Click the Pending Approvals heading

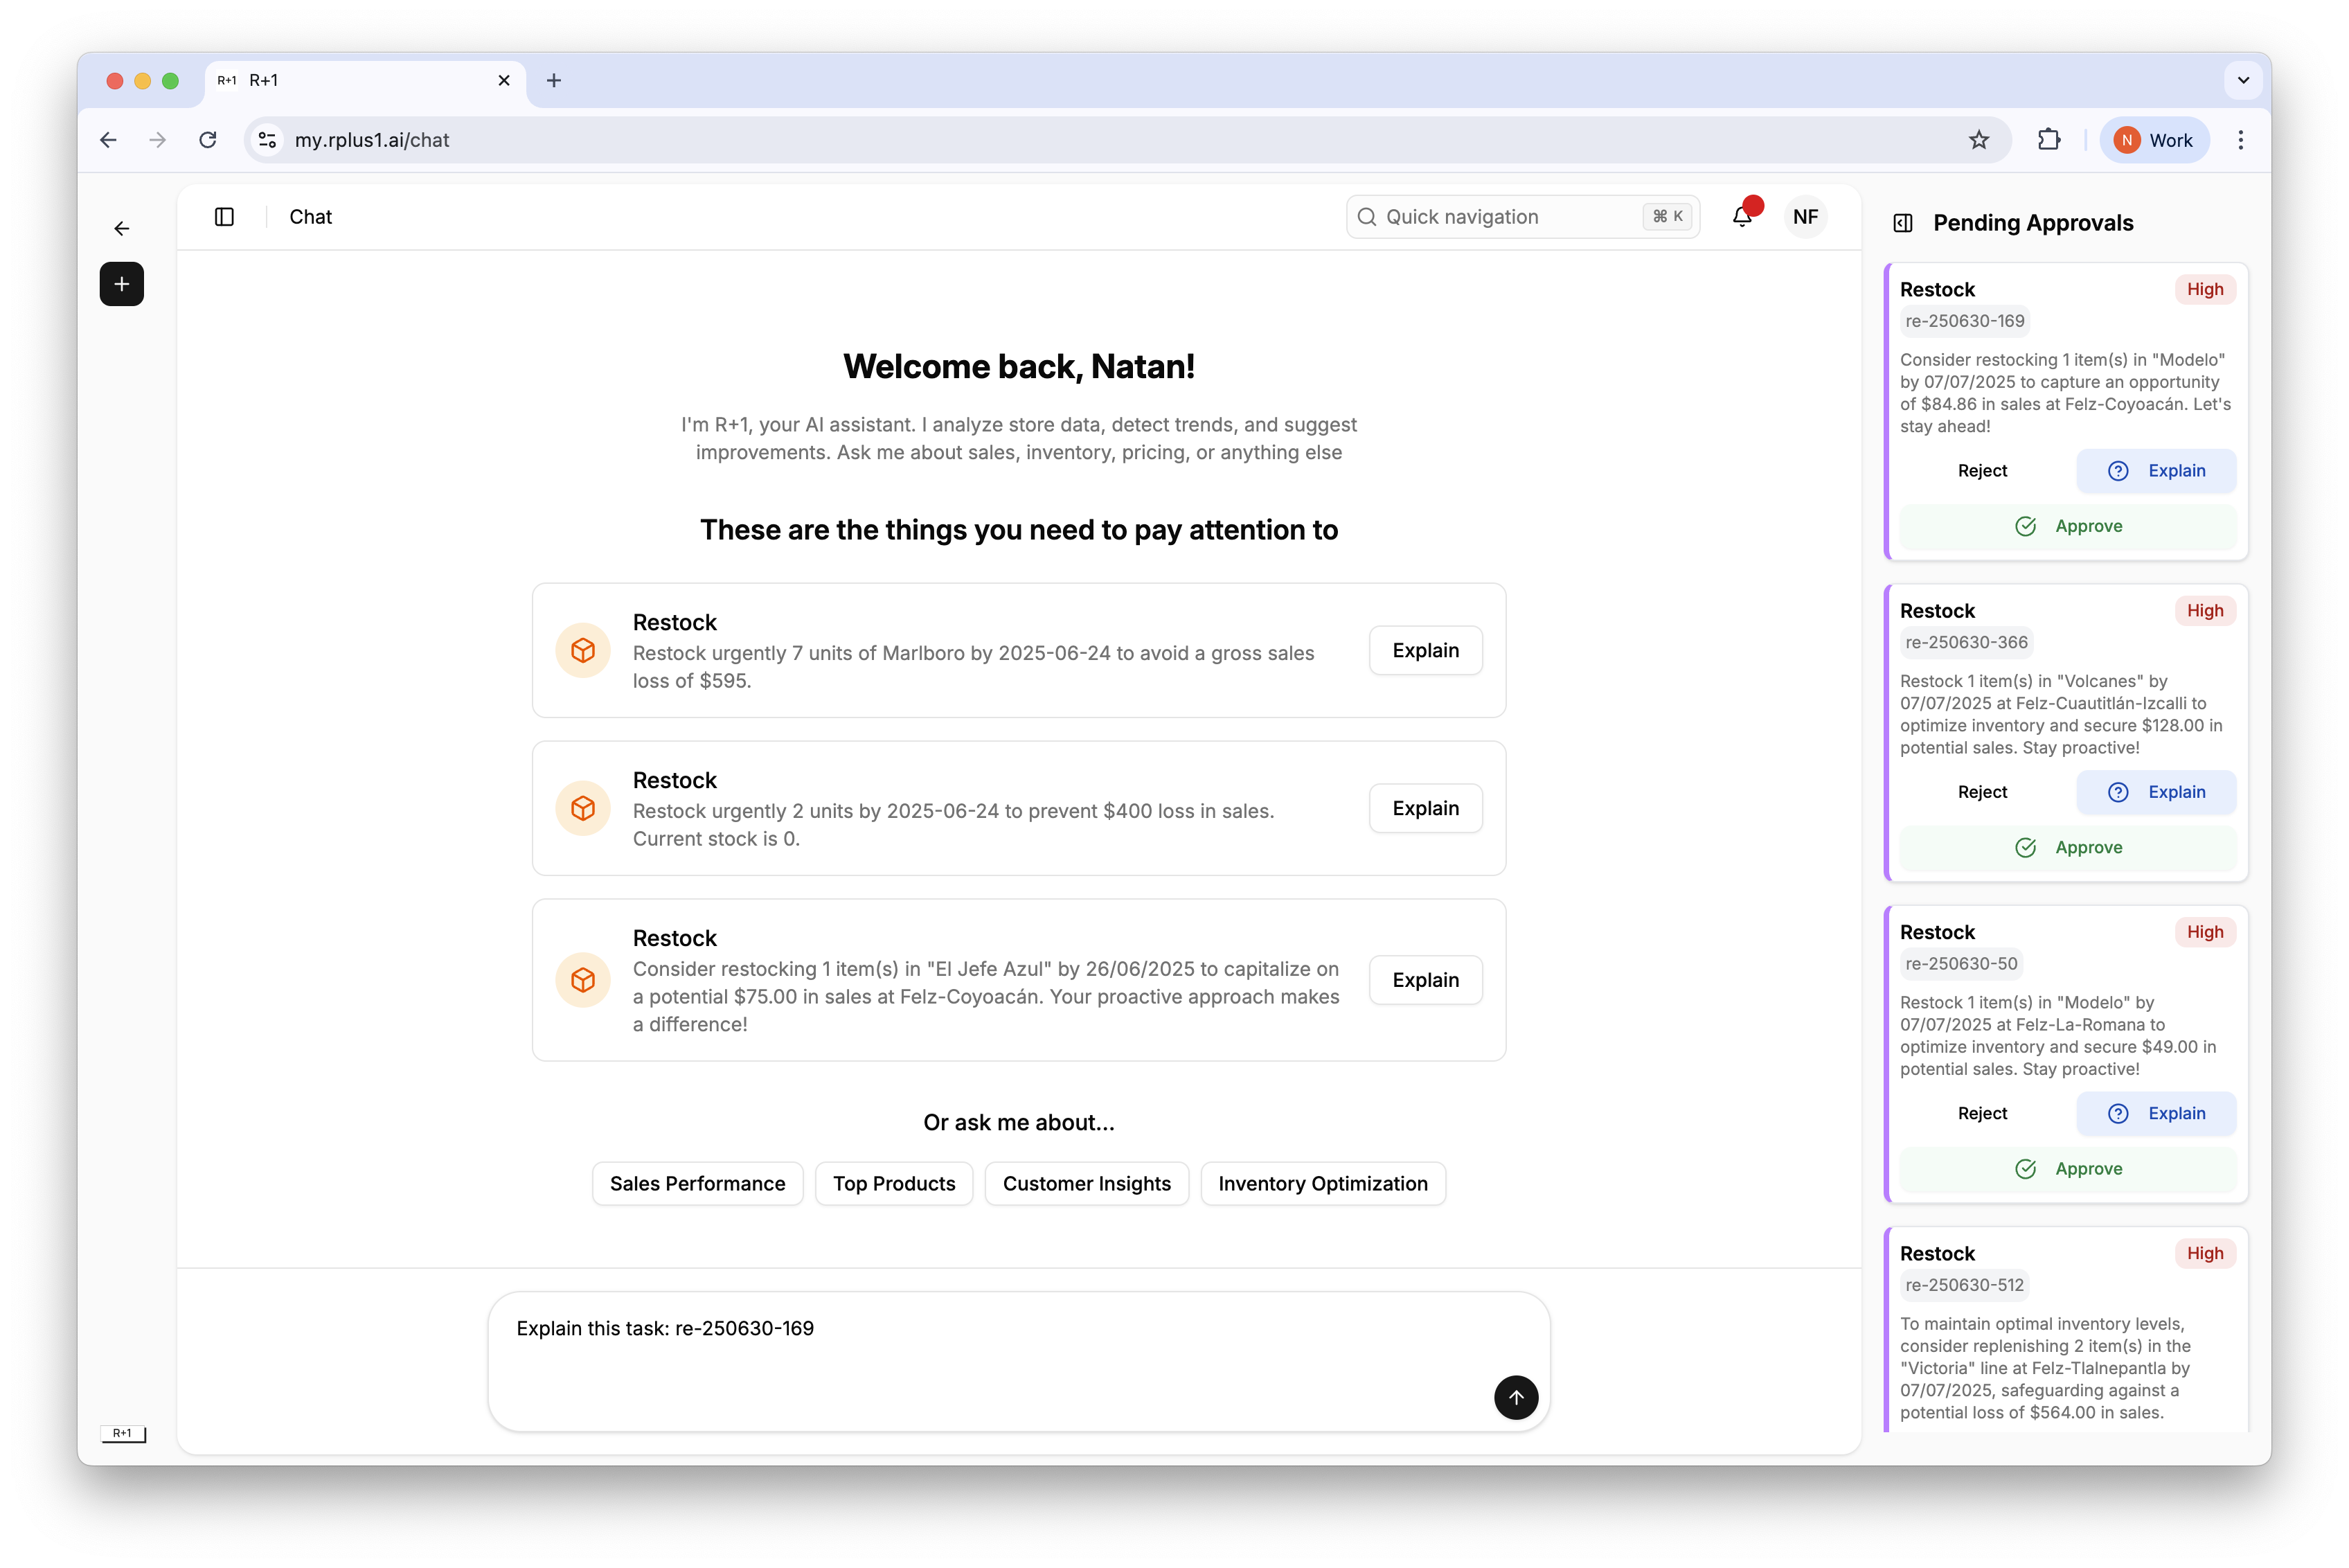[2032, 223]
